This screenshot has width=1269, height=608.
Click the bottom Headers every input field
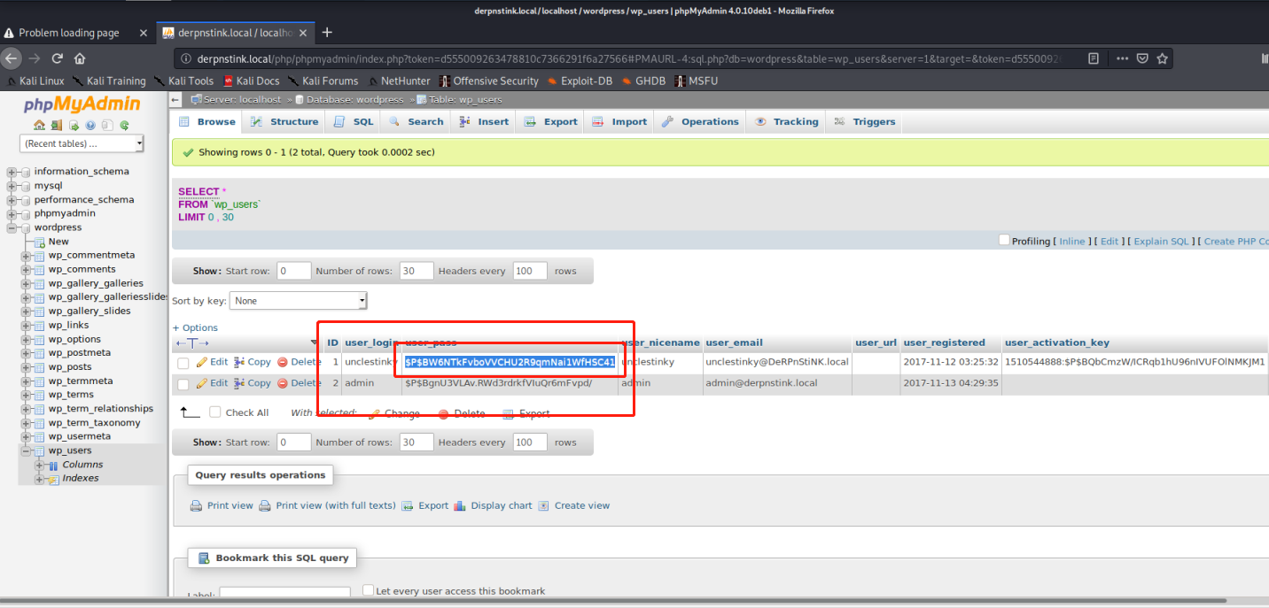pyautogui.click(x=529, y=443)
